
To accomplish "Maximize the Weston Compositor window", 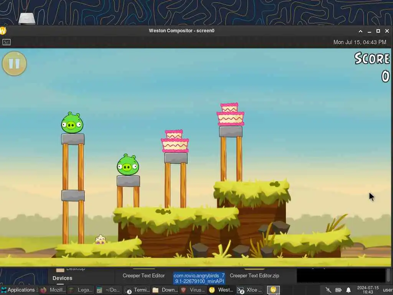I will click(378, 31).
